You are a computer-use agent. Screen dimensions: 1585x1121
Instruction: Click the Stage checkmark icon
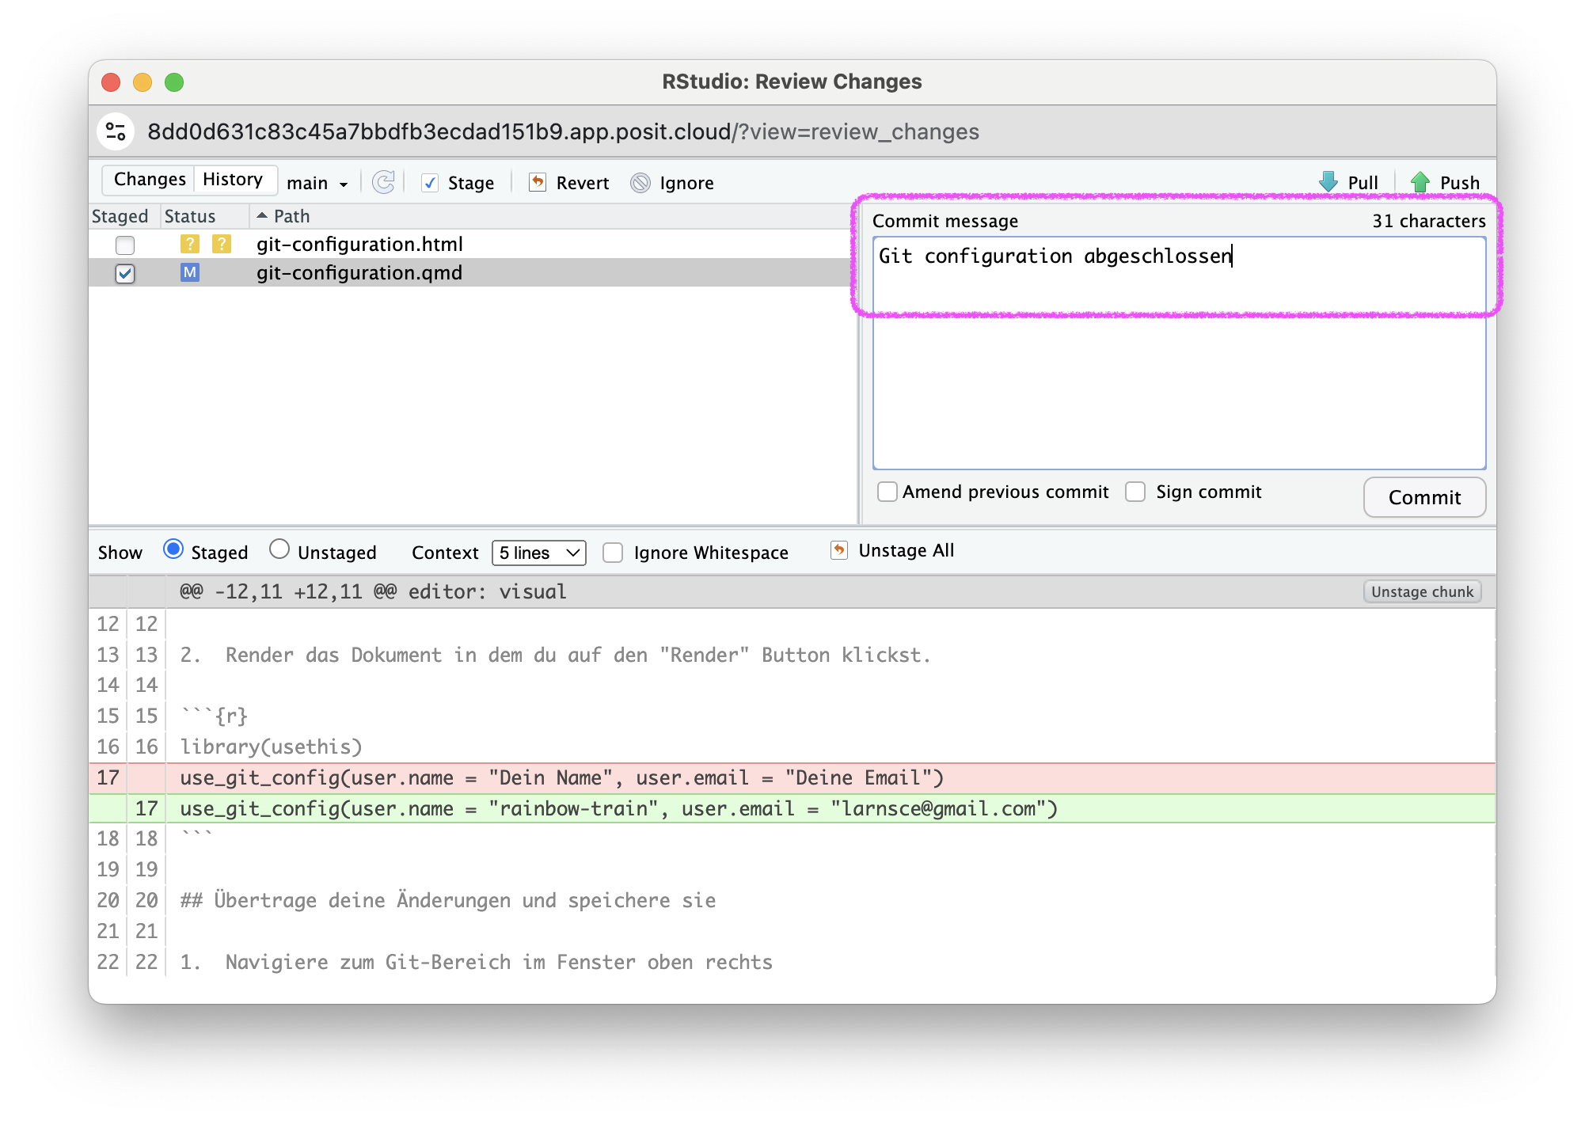[430, 183]
